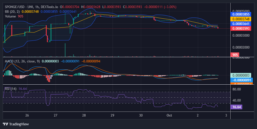Click the high value H0.00003628
The image size is (257, 129).
[91, 7]
